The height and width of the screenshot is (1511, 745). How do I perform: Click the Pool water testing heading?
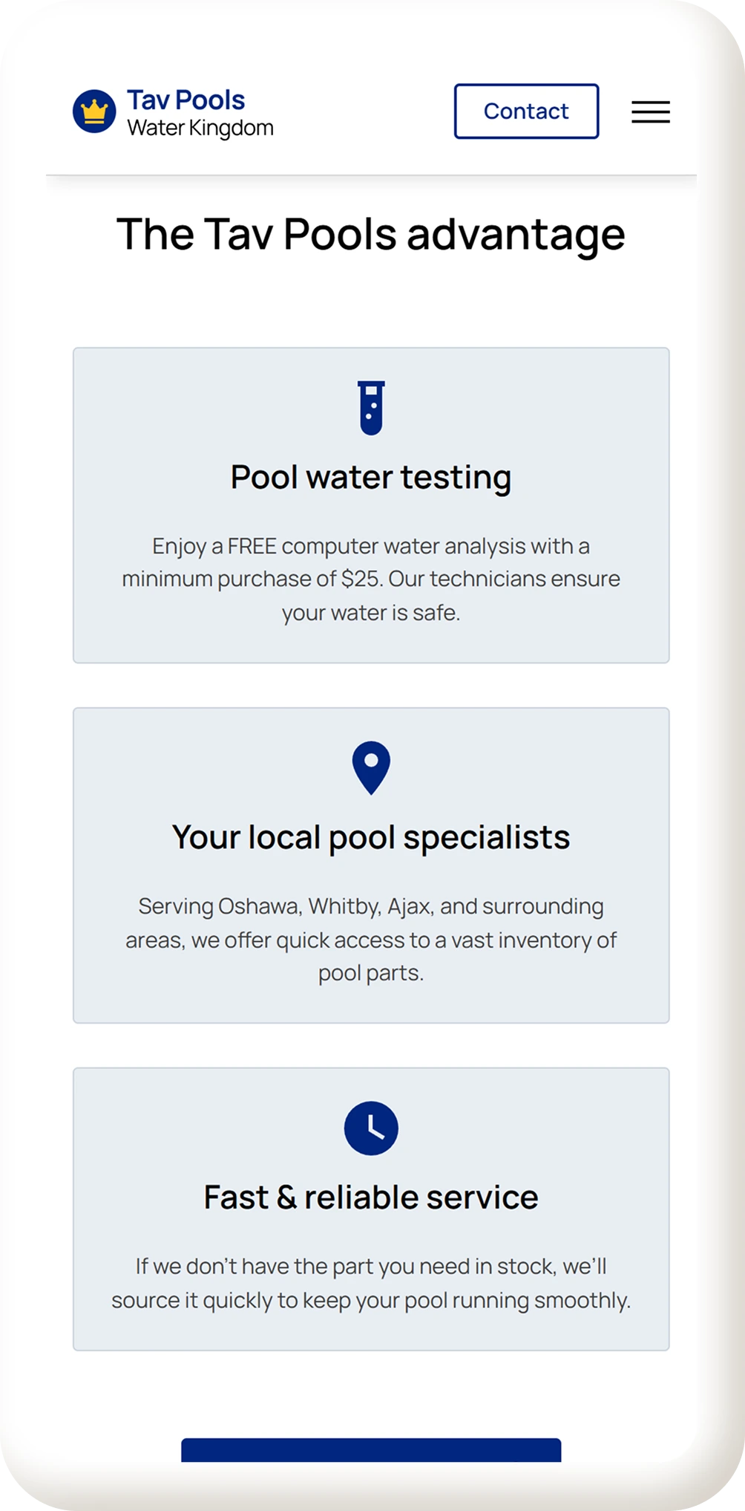371,477
